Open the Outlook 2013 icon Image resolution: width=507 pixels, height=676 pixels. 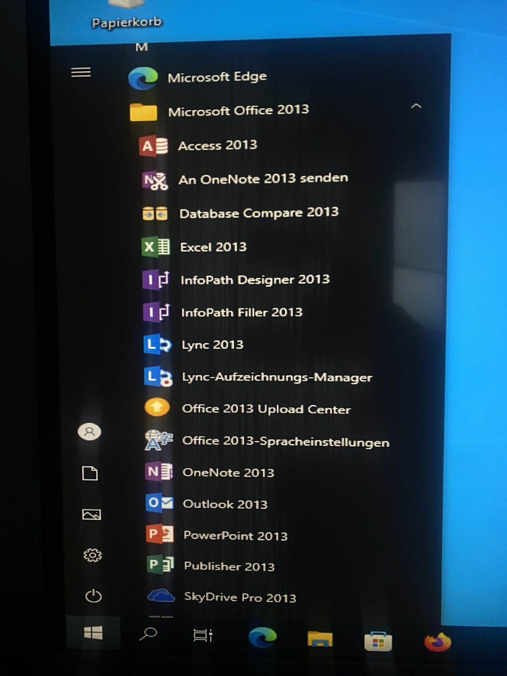click(x=159, y=503)
